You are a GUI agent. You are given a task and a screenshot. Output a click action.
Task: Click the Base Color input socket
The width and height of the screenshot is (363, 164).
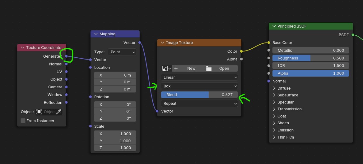[268, 43]
